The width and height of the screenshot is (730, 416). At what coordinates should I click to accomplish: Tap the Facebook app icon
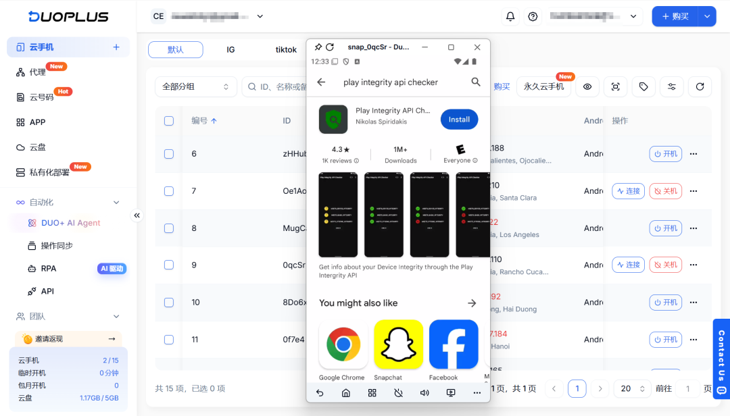tap(454, 344)
